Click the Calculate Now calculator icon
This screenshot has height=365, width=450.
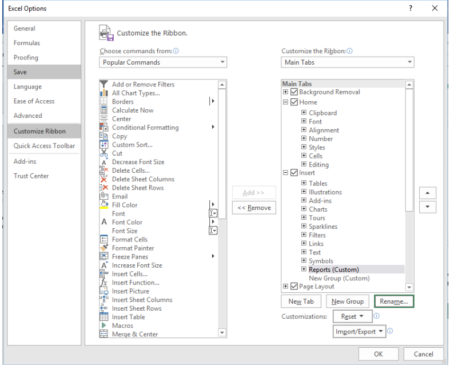pos(103,110)
